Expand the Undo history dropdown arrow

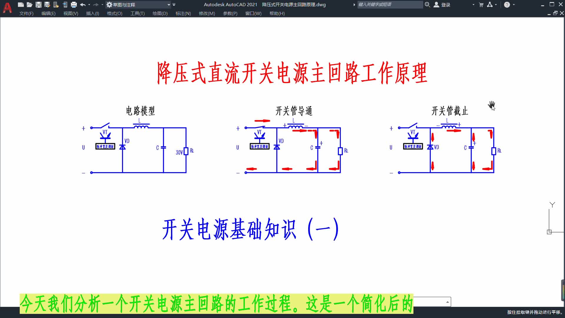tap(89, 5)
